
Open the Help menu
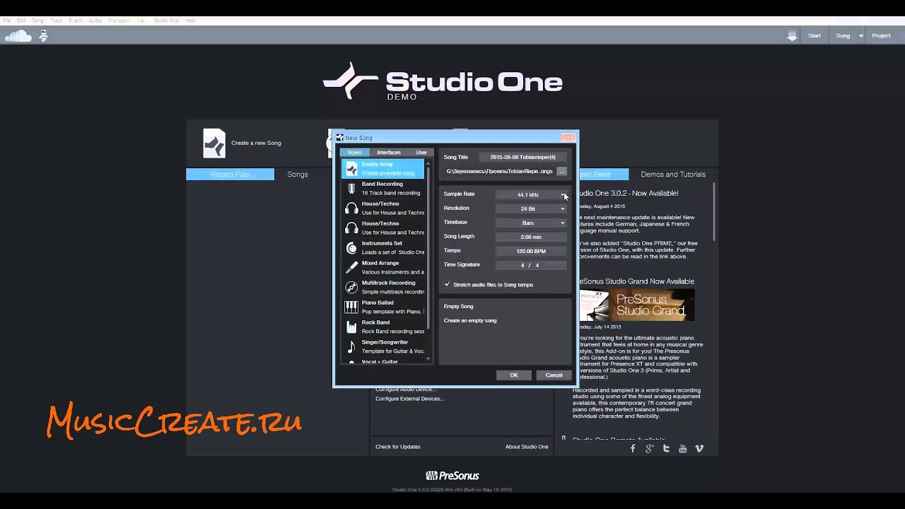[190, 21]
